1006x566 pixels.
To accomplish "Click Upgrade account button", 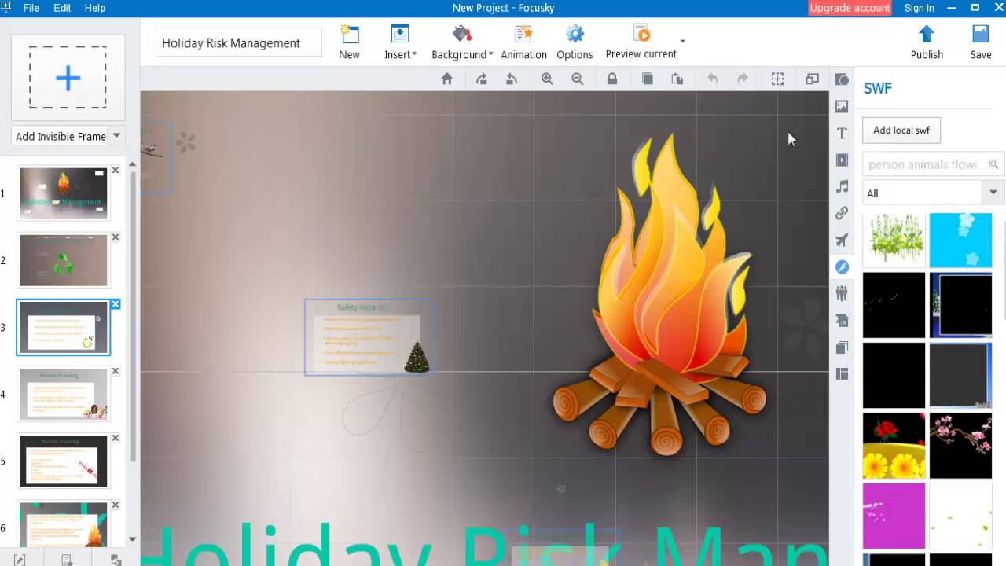I will pos(850,8).
